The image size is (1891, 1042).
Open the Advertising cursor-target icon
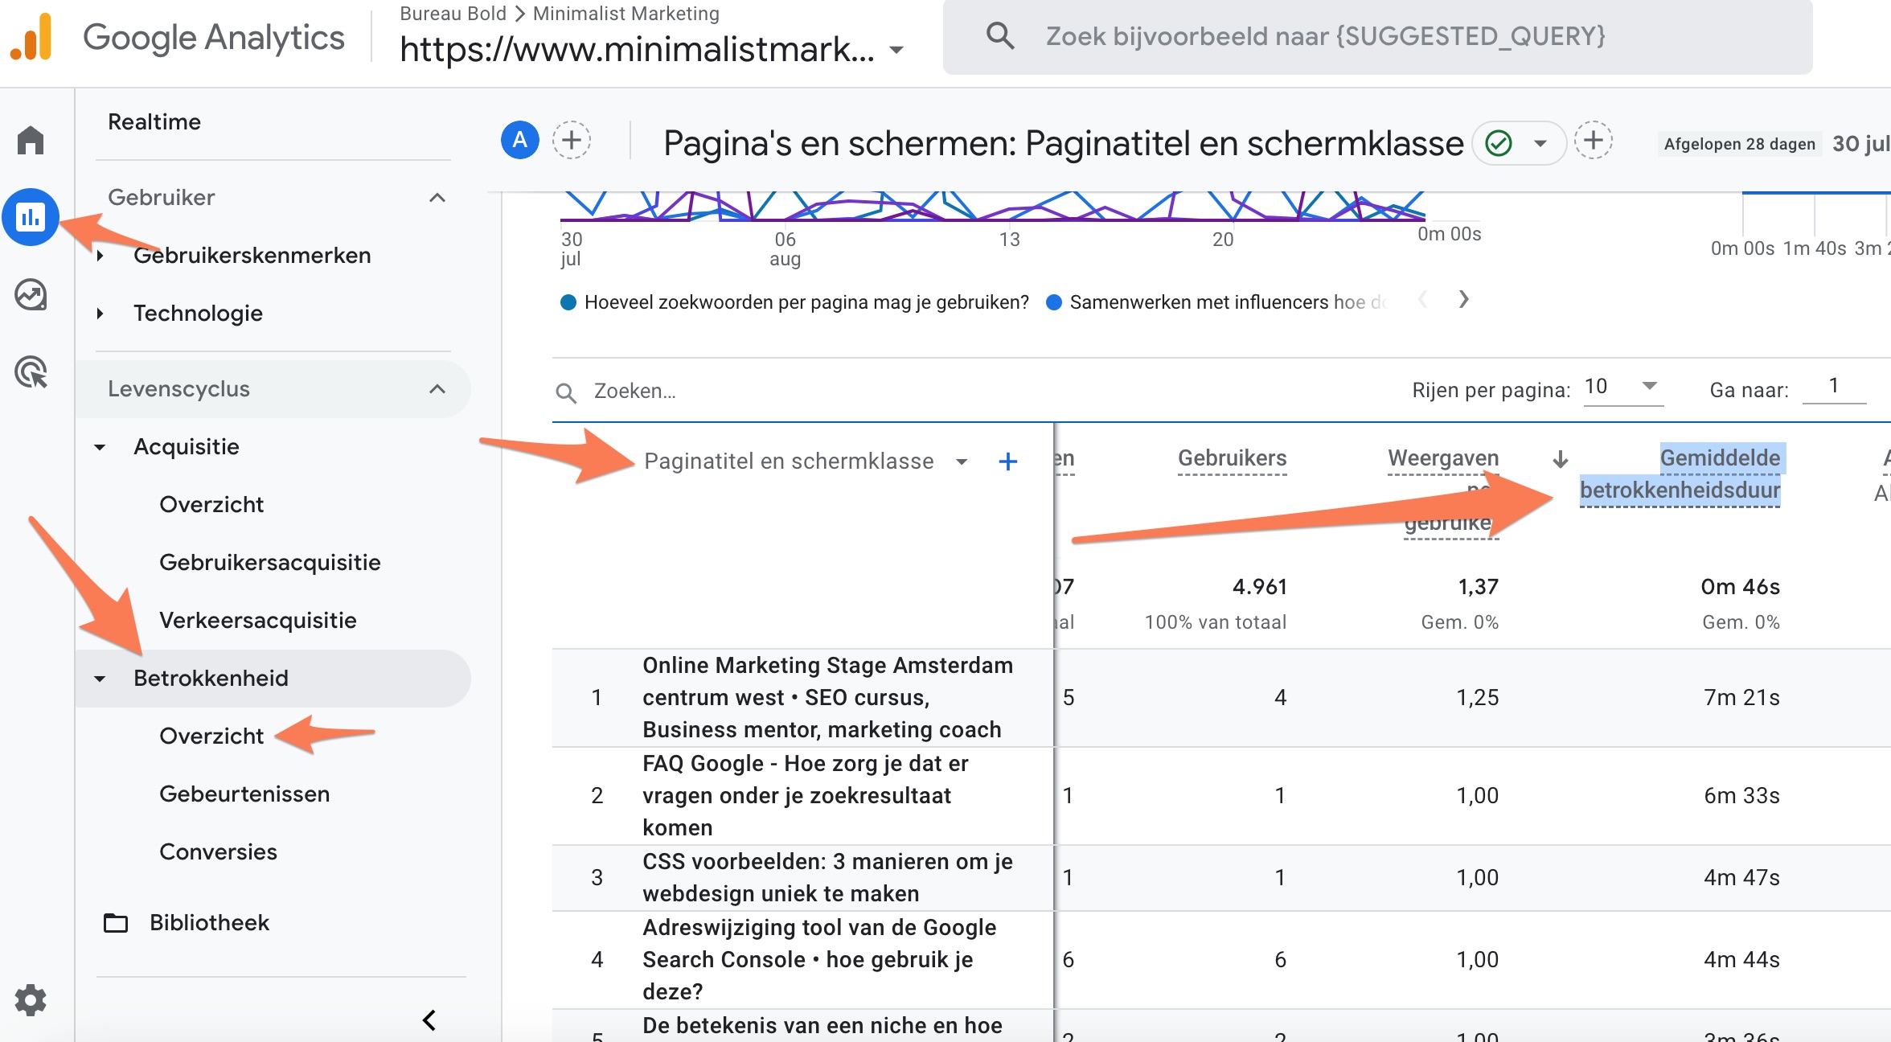click(31, 371)
